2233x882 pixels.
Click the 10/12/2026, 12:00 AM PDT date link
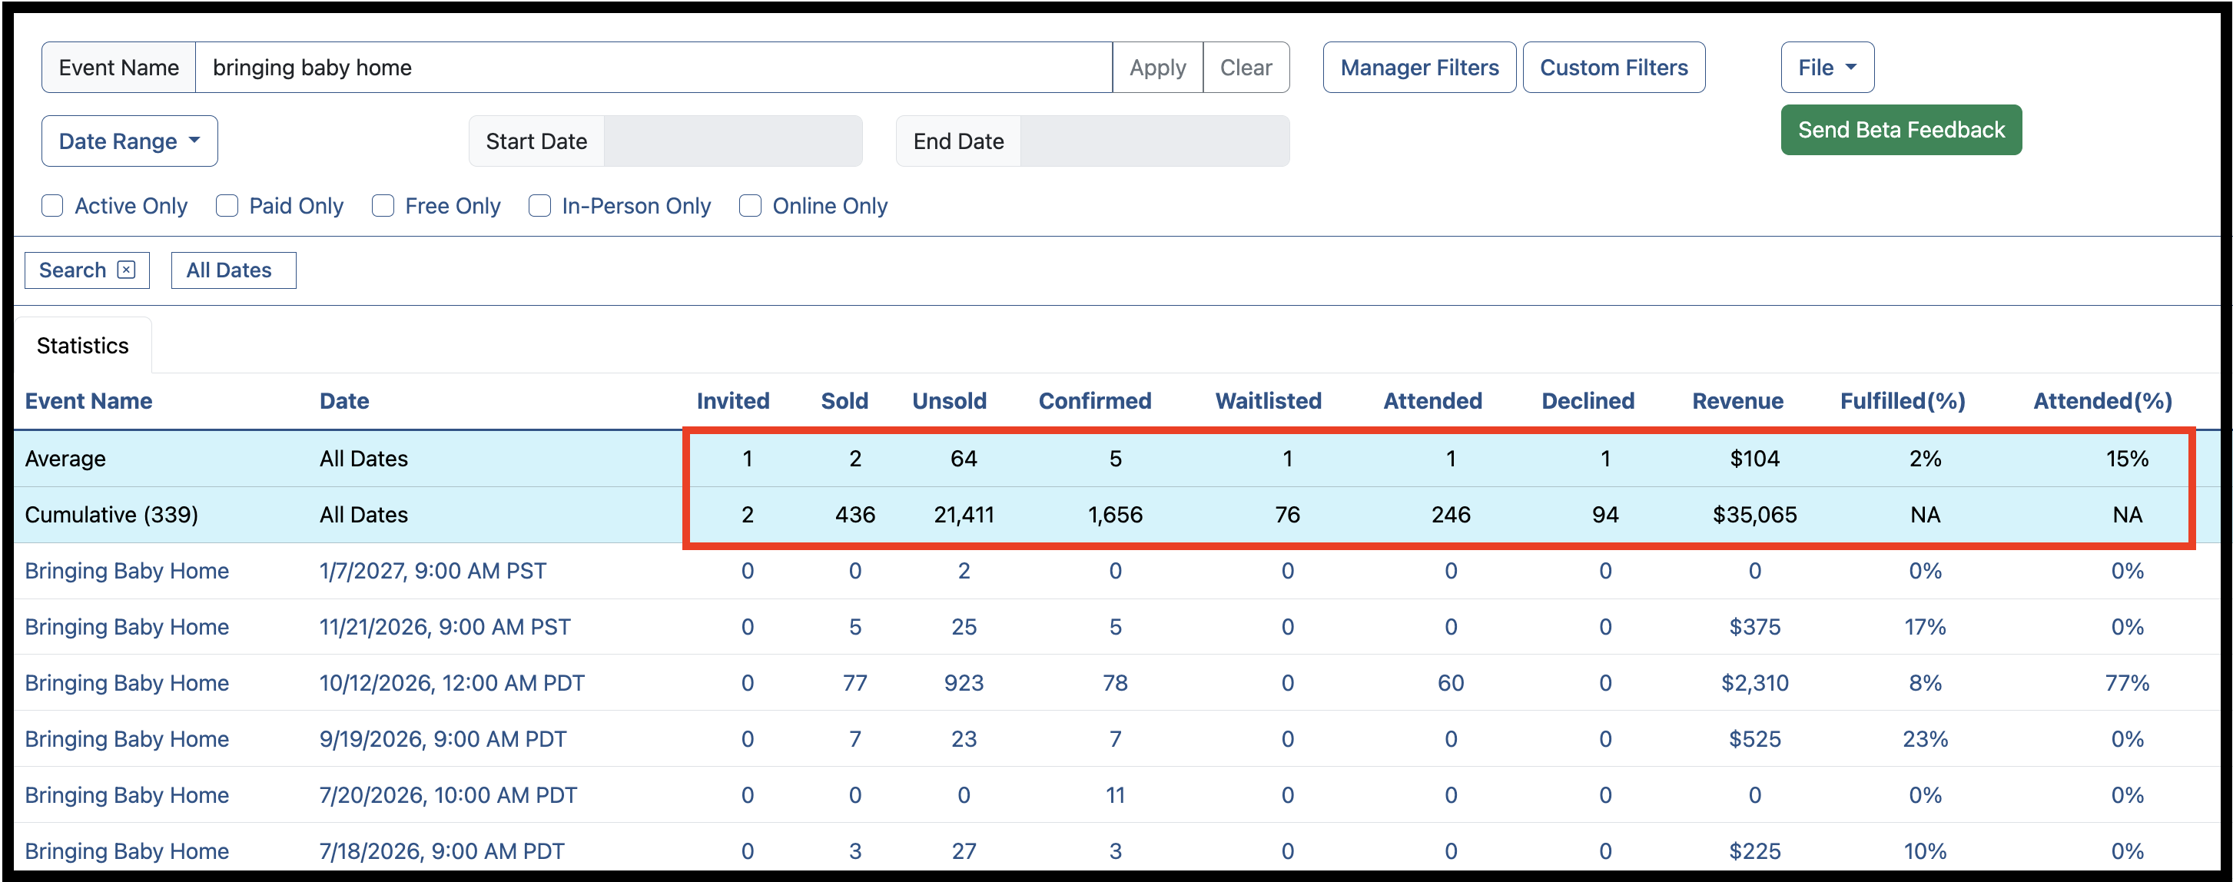(452, 683)
